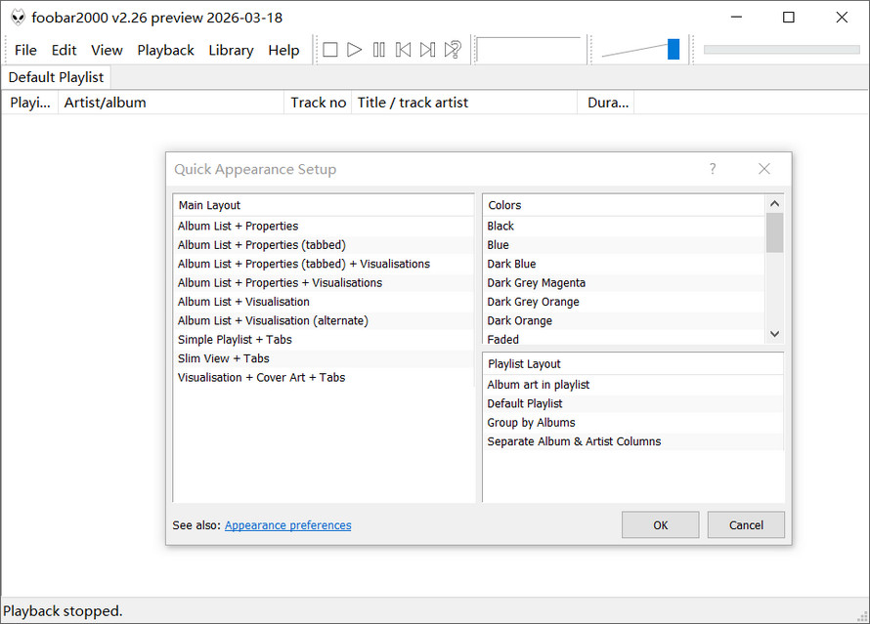870x624 pixels.
Task: Click the Artist/album column header
Action: point(171,103)
